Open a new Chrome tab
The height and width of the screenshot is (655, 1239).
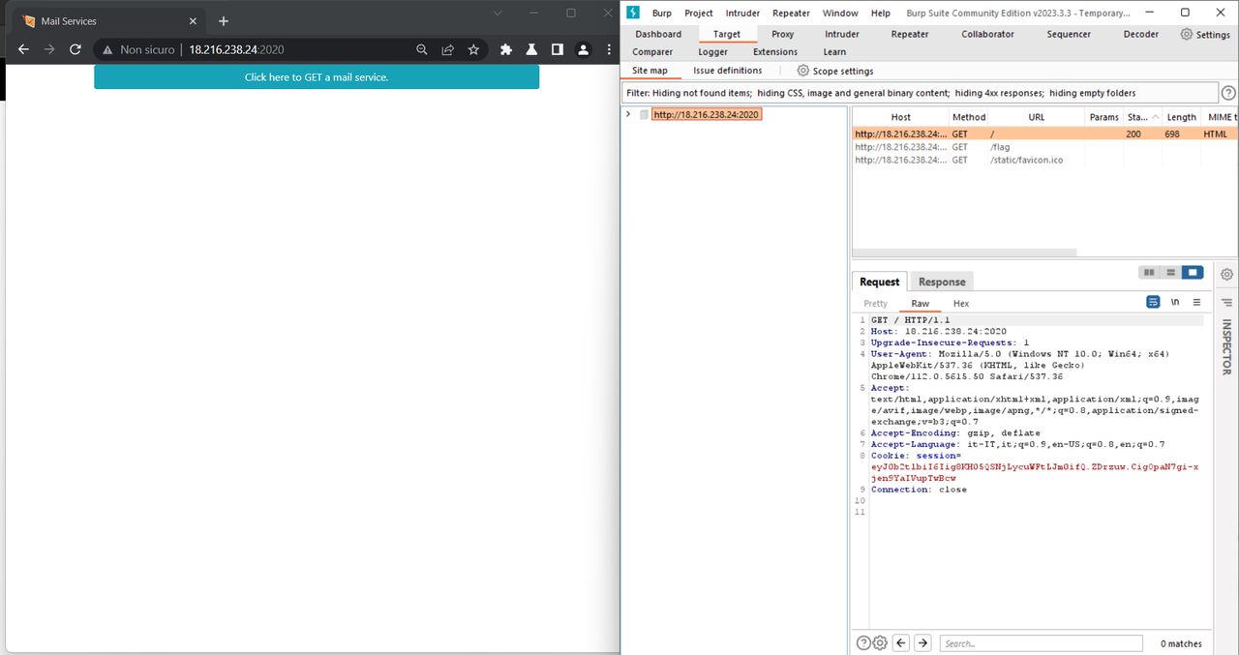click(224, 20)
